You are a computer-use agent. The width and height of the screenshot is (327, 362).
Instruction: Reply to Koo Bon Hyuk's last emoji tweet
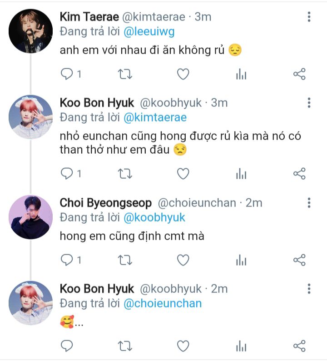[67, 346]
